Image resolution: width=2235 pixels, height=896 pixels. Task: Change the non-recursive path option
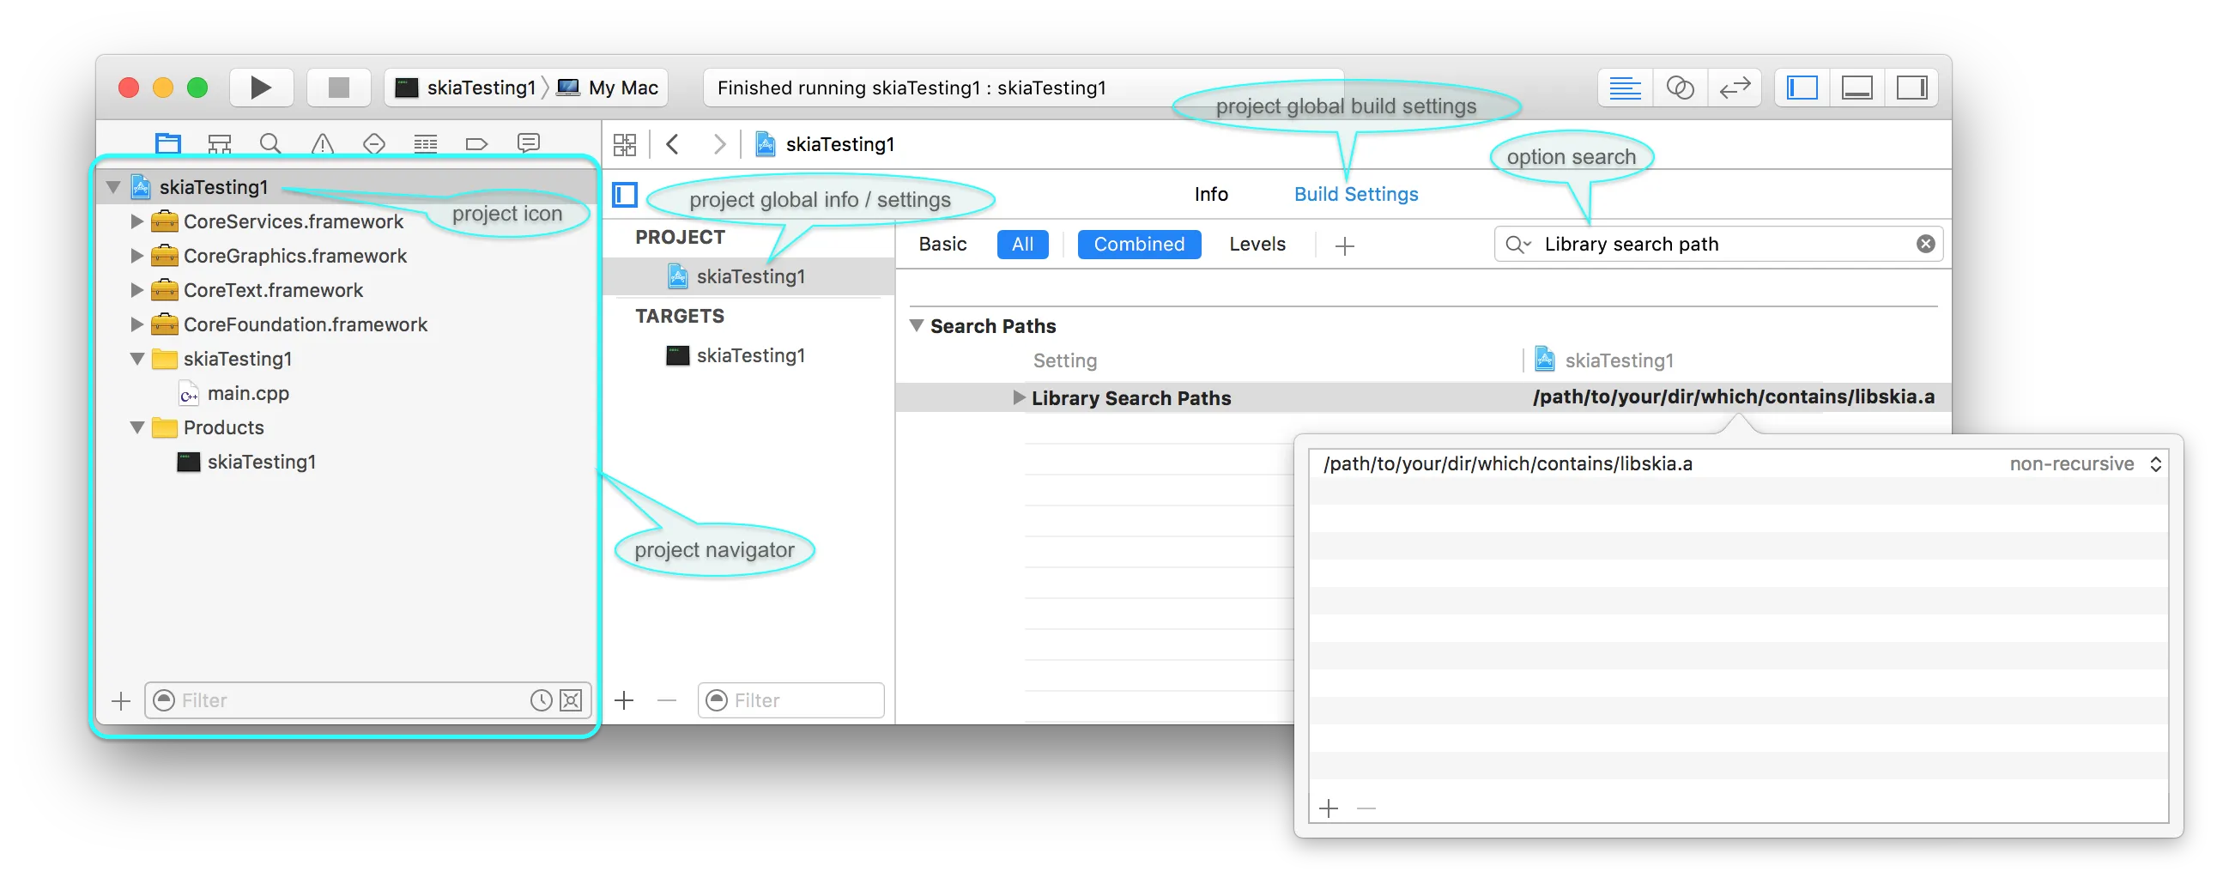[x=2087, y=464]
